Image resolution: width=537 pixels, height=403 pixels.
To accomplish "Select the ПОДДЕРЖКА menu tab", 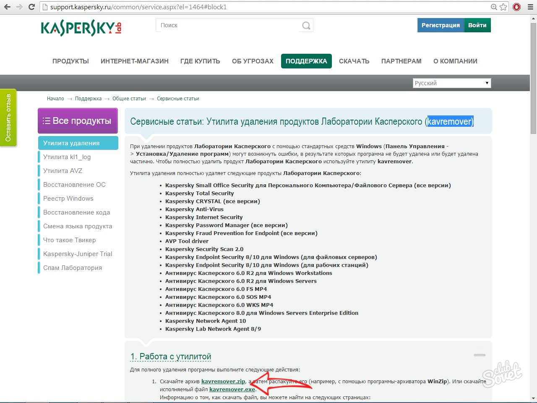I will click(306, 61).
